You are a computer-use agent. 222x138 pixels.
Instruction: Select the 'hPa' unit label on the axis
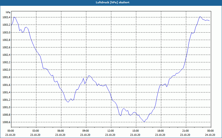(x=8, y=12)
